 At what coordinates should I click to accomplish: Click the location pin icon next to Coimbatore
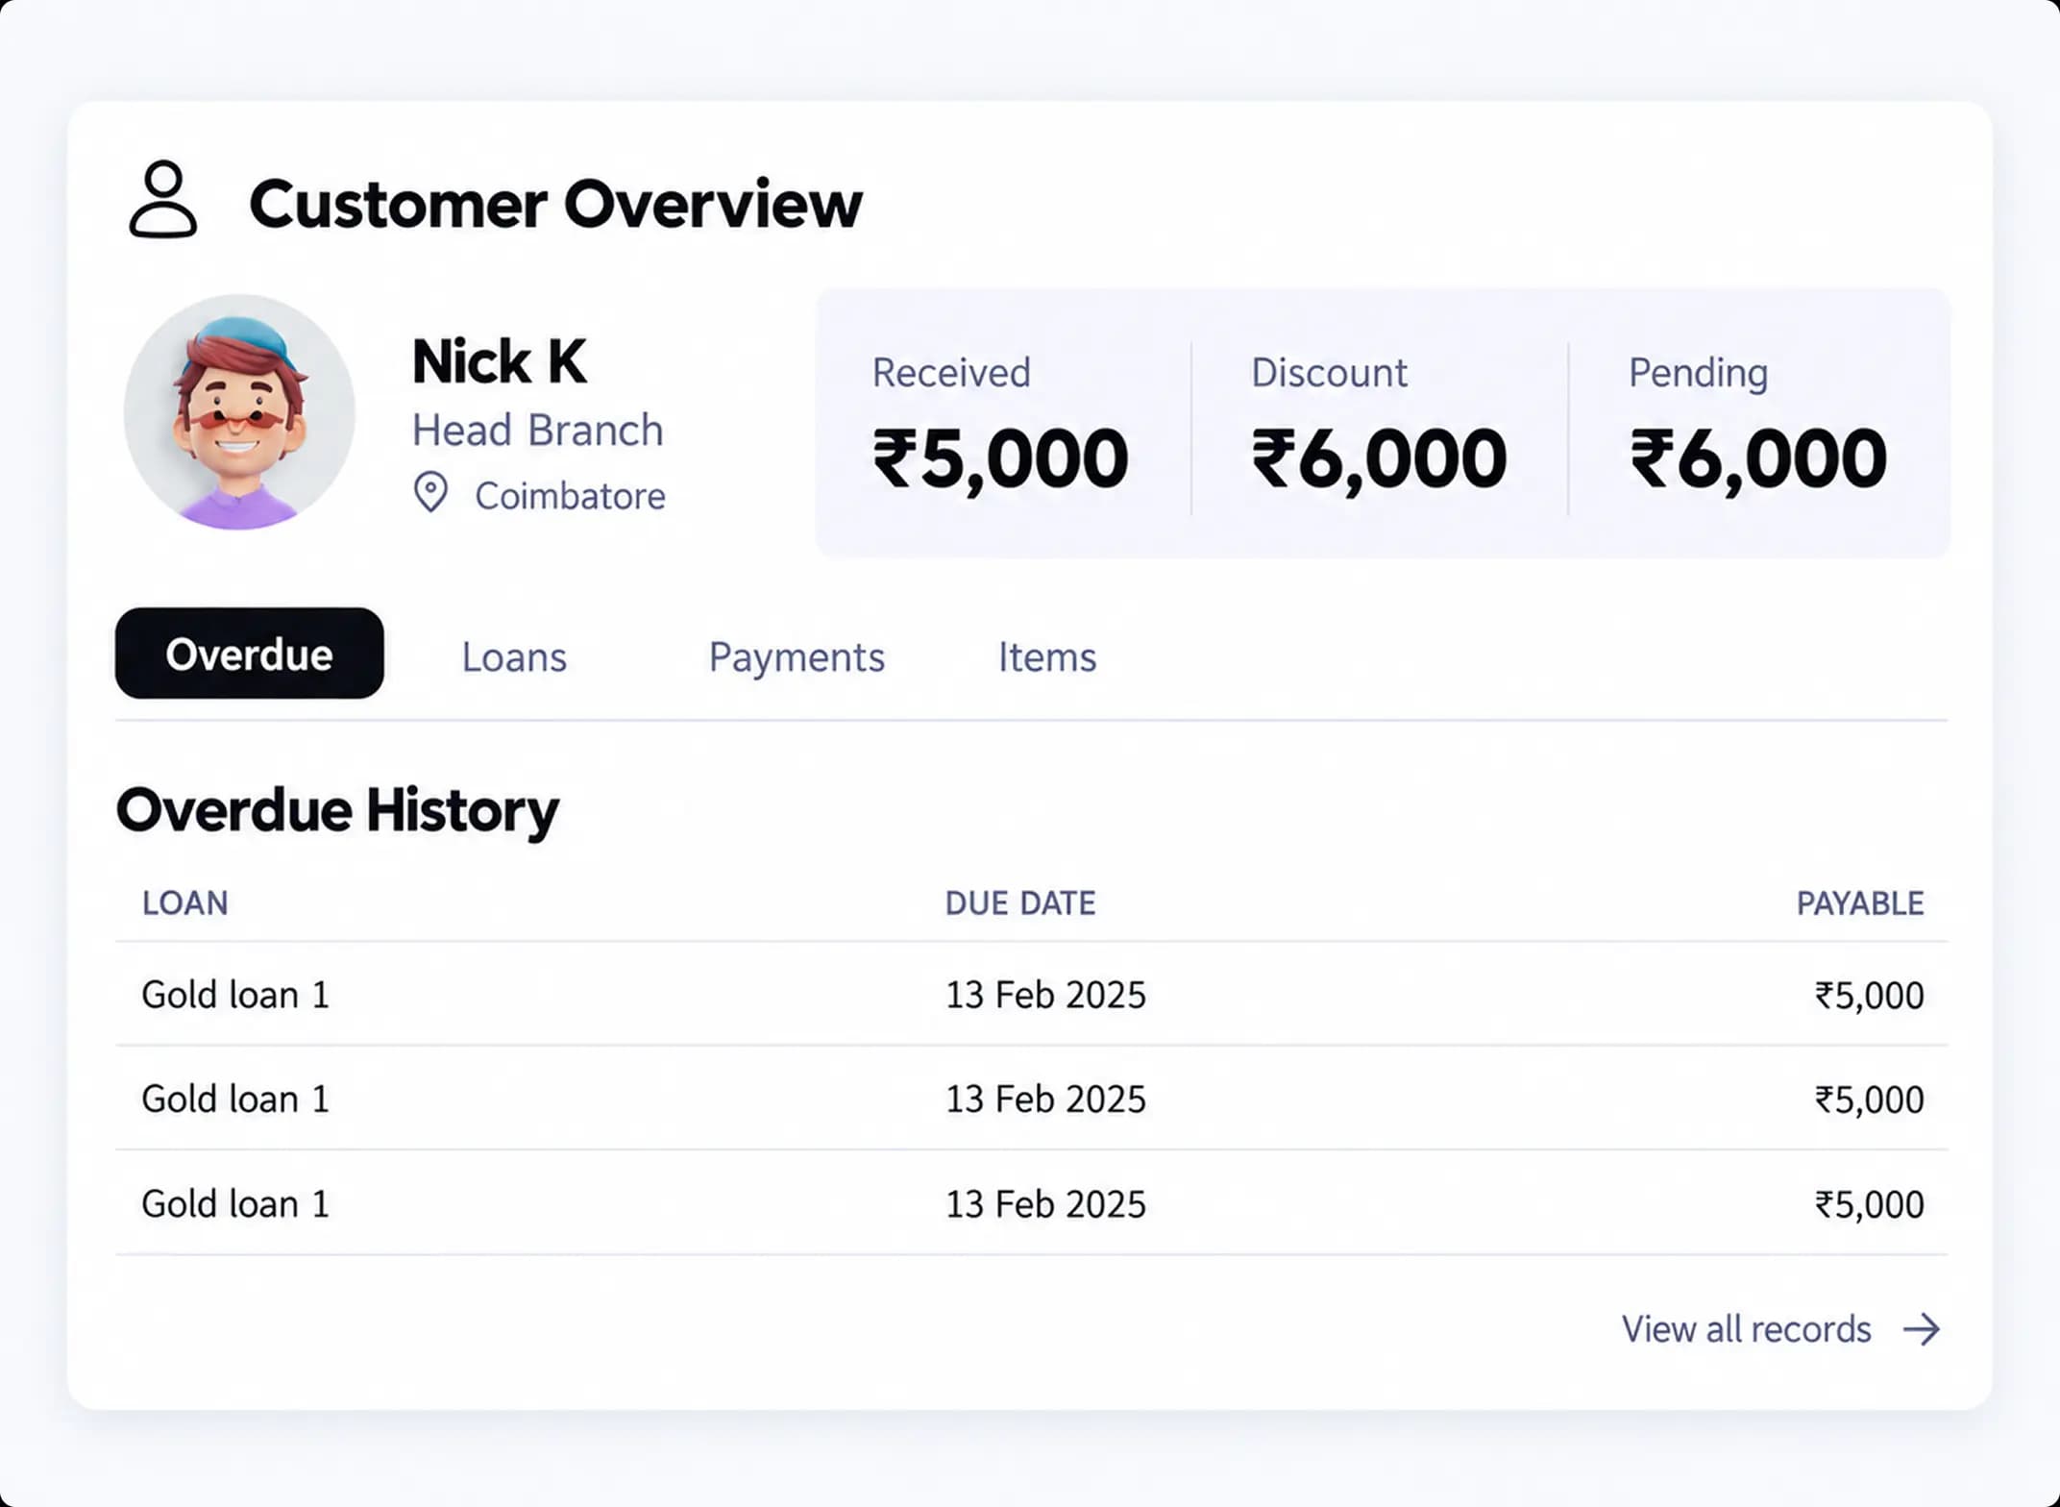click(x=430, y=492)
